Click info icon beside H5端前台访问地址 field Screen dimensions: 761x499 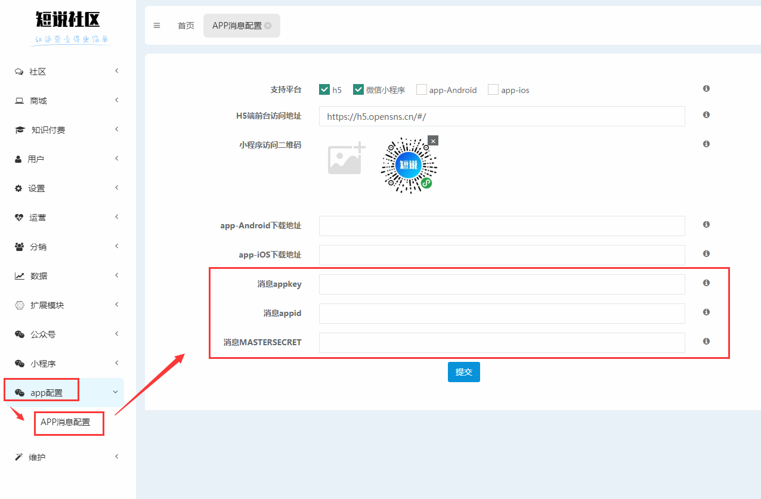(706, 114)
